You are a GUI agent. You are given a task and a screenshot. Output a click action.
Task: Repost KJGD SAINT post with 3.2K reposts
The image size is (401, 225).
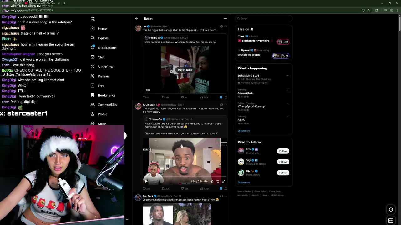(165, 189)
